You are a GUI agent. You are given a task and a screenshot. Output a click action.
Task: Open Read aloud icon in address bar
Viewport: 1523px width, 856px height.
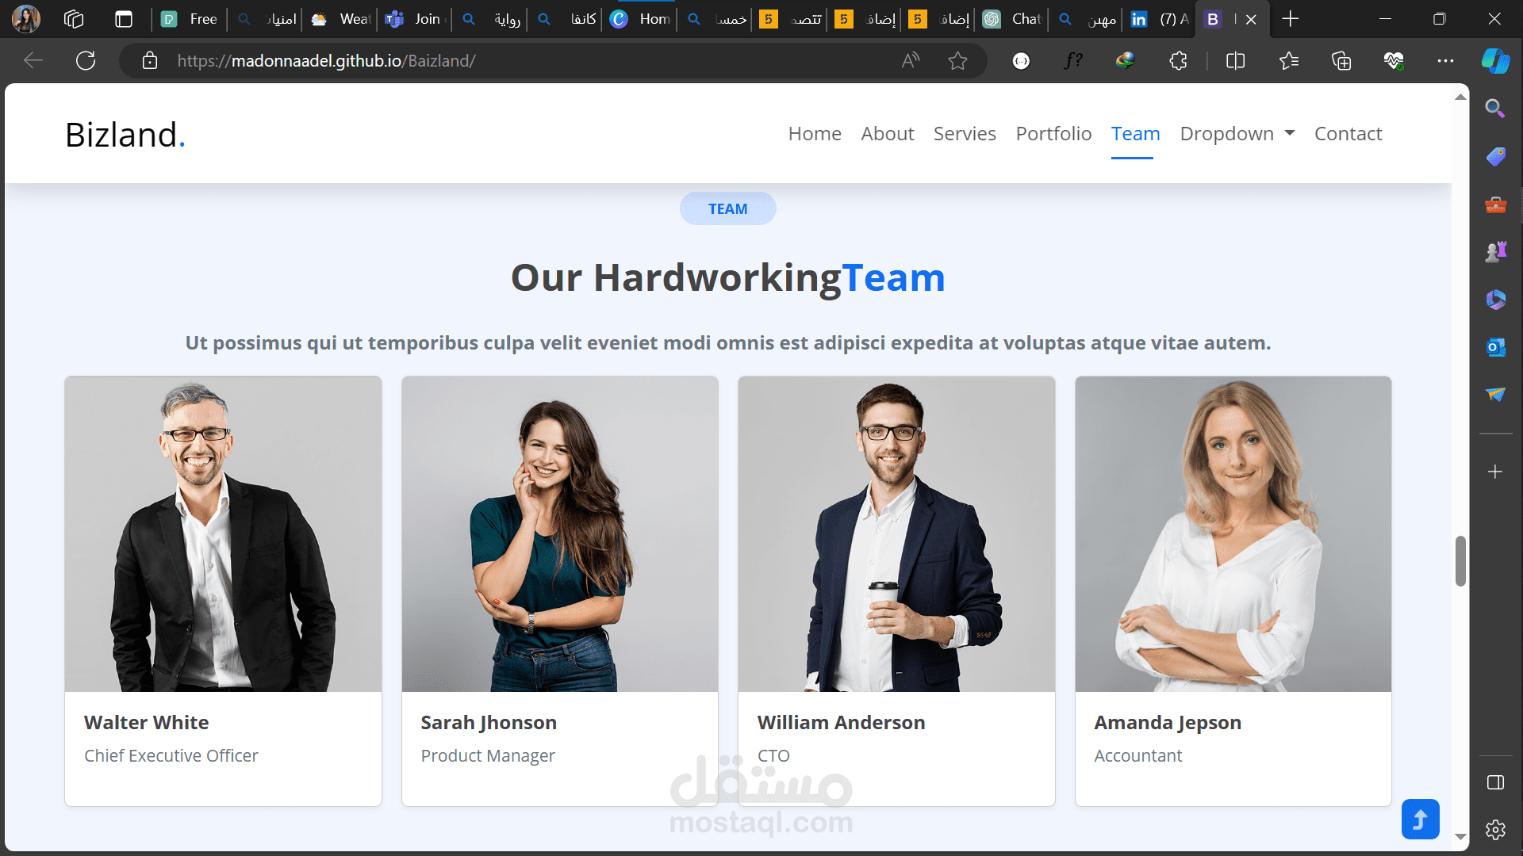point(911,60)
